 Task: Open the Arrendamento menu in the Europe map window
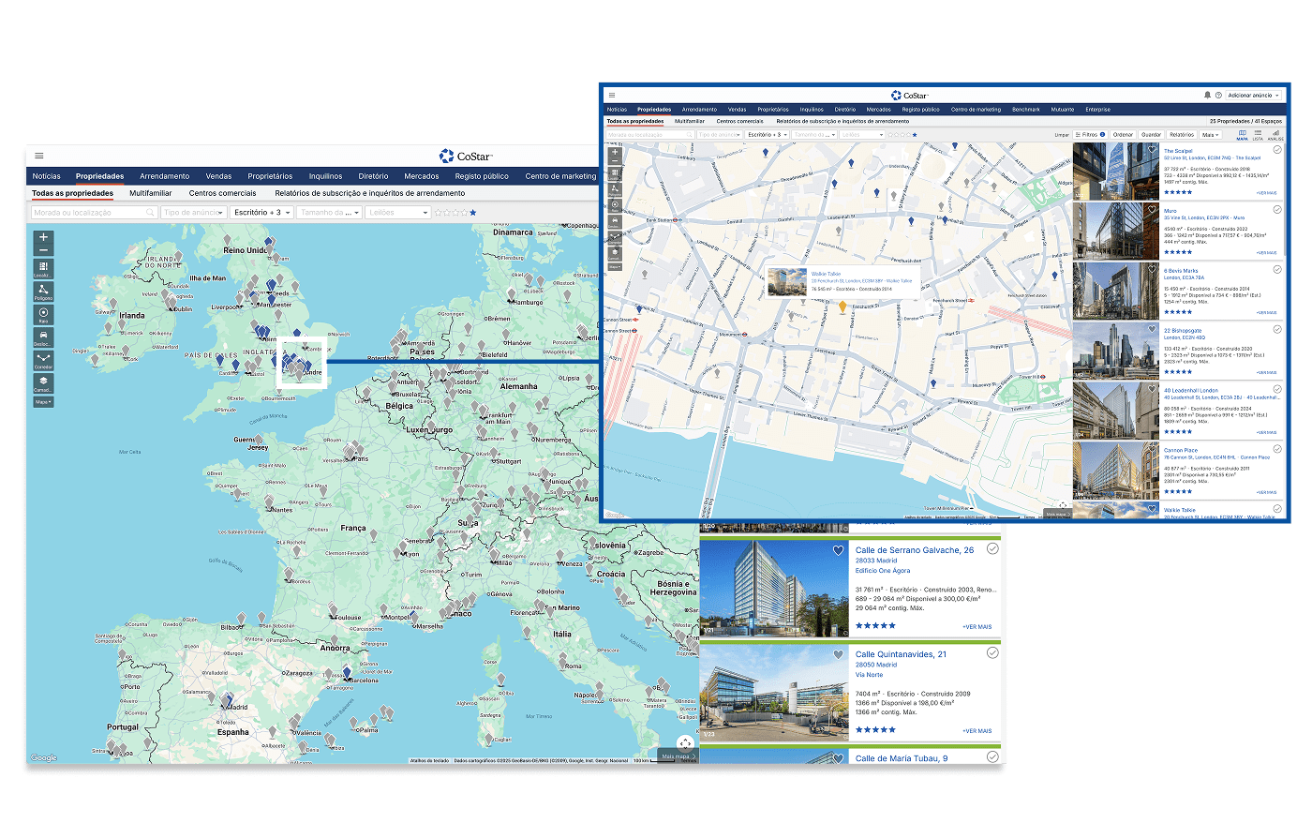pyautogui.click(x=164, y=176)
